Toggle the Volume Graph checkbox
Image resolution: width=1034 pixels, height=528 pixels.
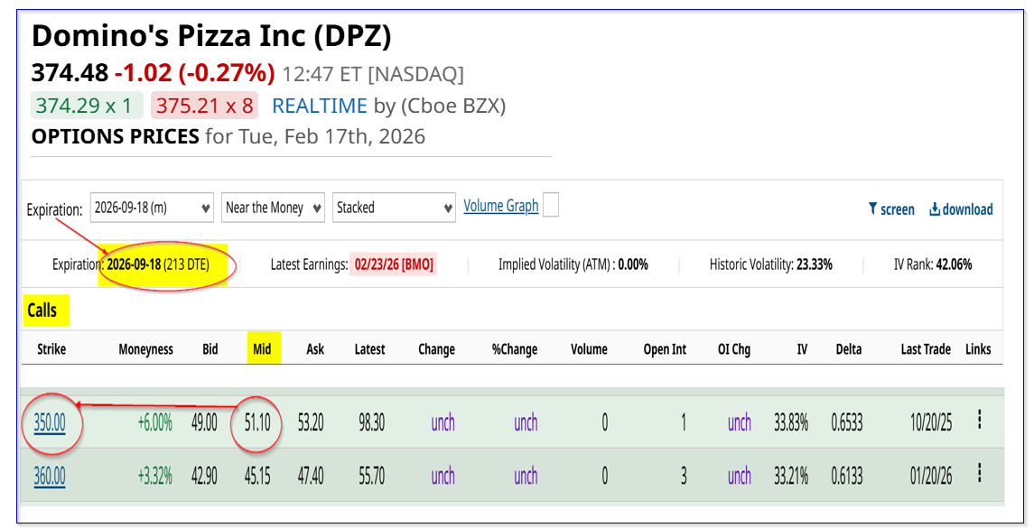[550, 206]
